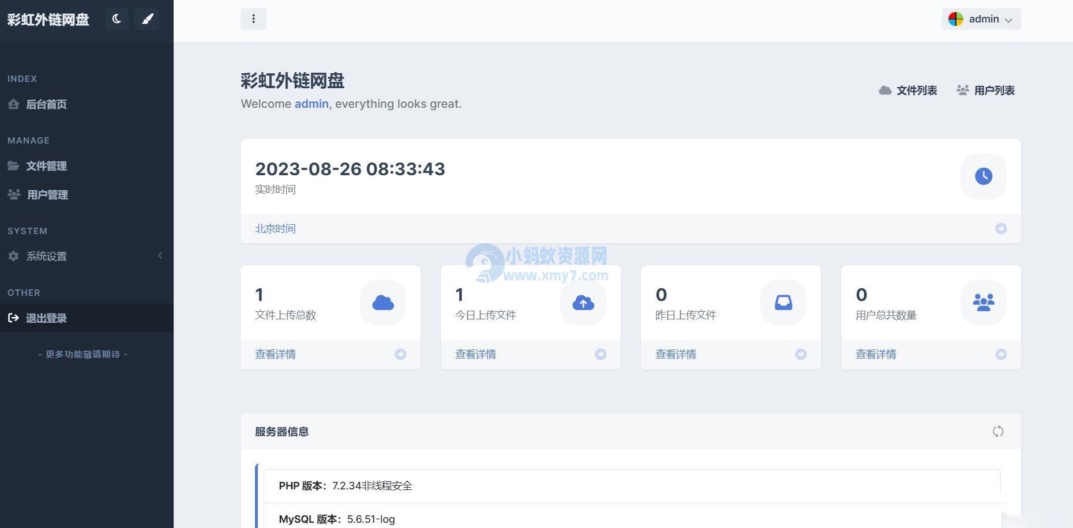The width and height of the screenshot is (1073, 528).
Task: Click the colorful admin avatar icon
Action: point(956,19)
